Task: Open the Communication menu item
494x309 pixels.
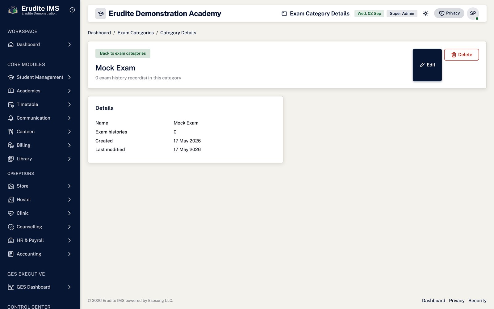Action: pyautogui.click(x=40, y=118)
